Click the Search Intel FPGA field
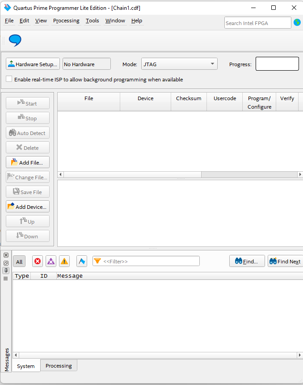This screenshot has width=303, height=385. [257, 23]
